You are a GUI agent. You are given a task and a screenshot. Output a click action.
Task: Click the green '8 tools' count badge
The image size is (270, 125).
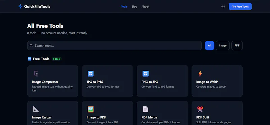click(57, 59)
